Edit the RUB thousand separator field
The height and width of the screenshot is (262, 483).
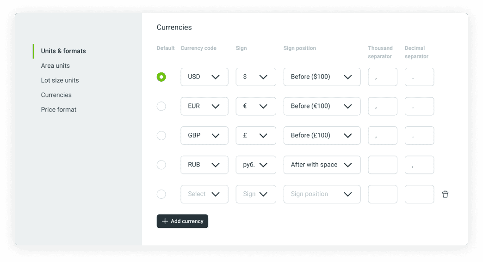pyautogui.click(x=382, y=165)
